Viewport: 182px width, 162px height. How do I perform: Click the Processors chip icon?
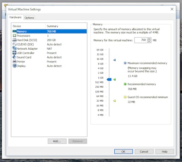14,35
